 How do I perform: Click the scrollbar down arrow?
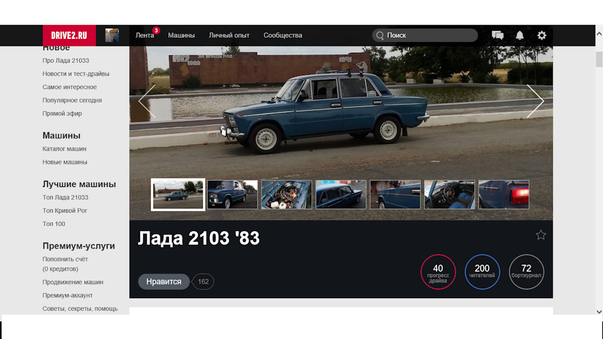(x=599, y=312)
